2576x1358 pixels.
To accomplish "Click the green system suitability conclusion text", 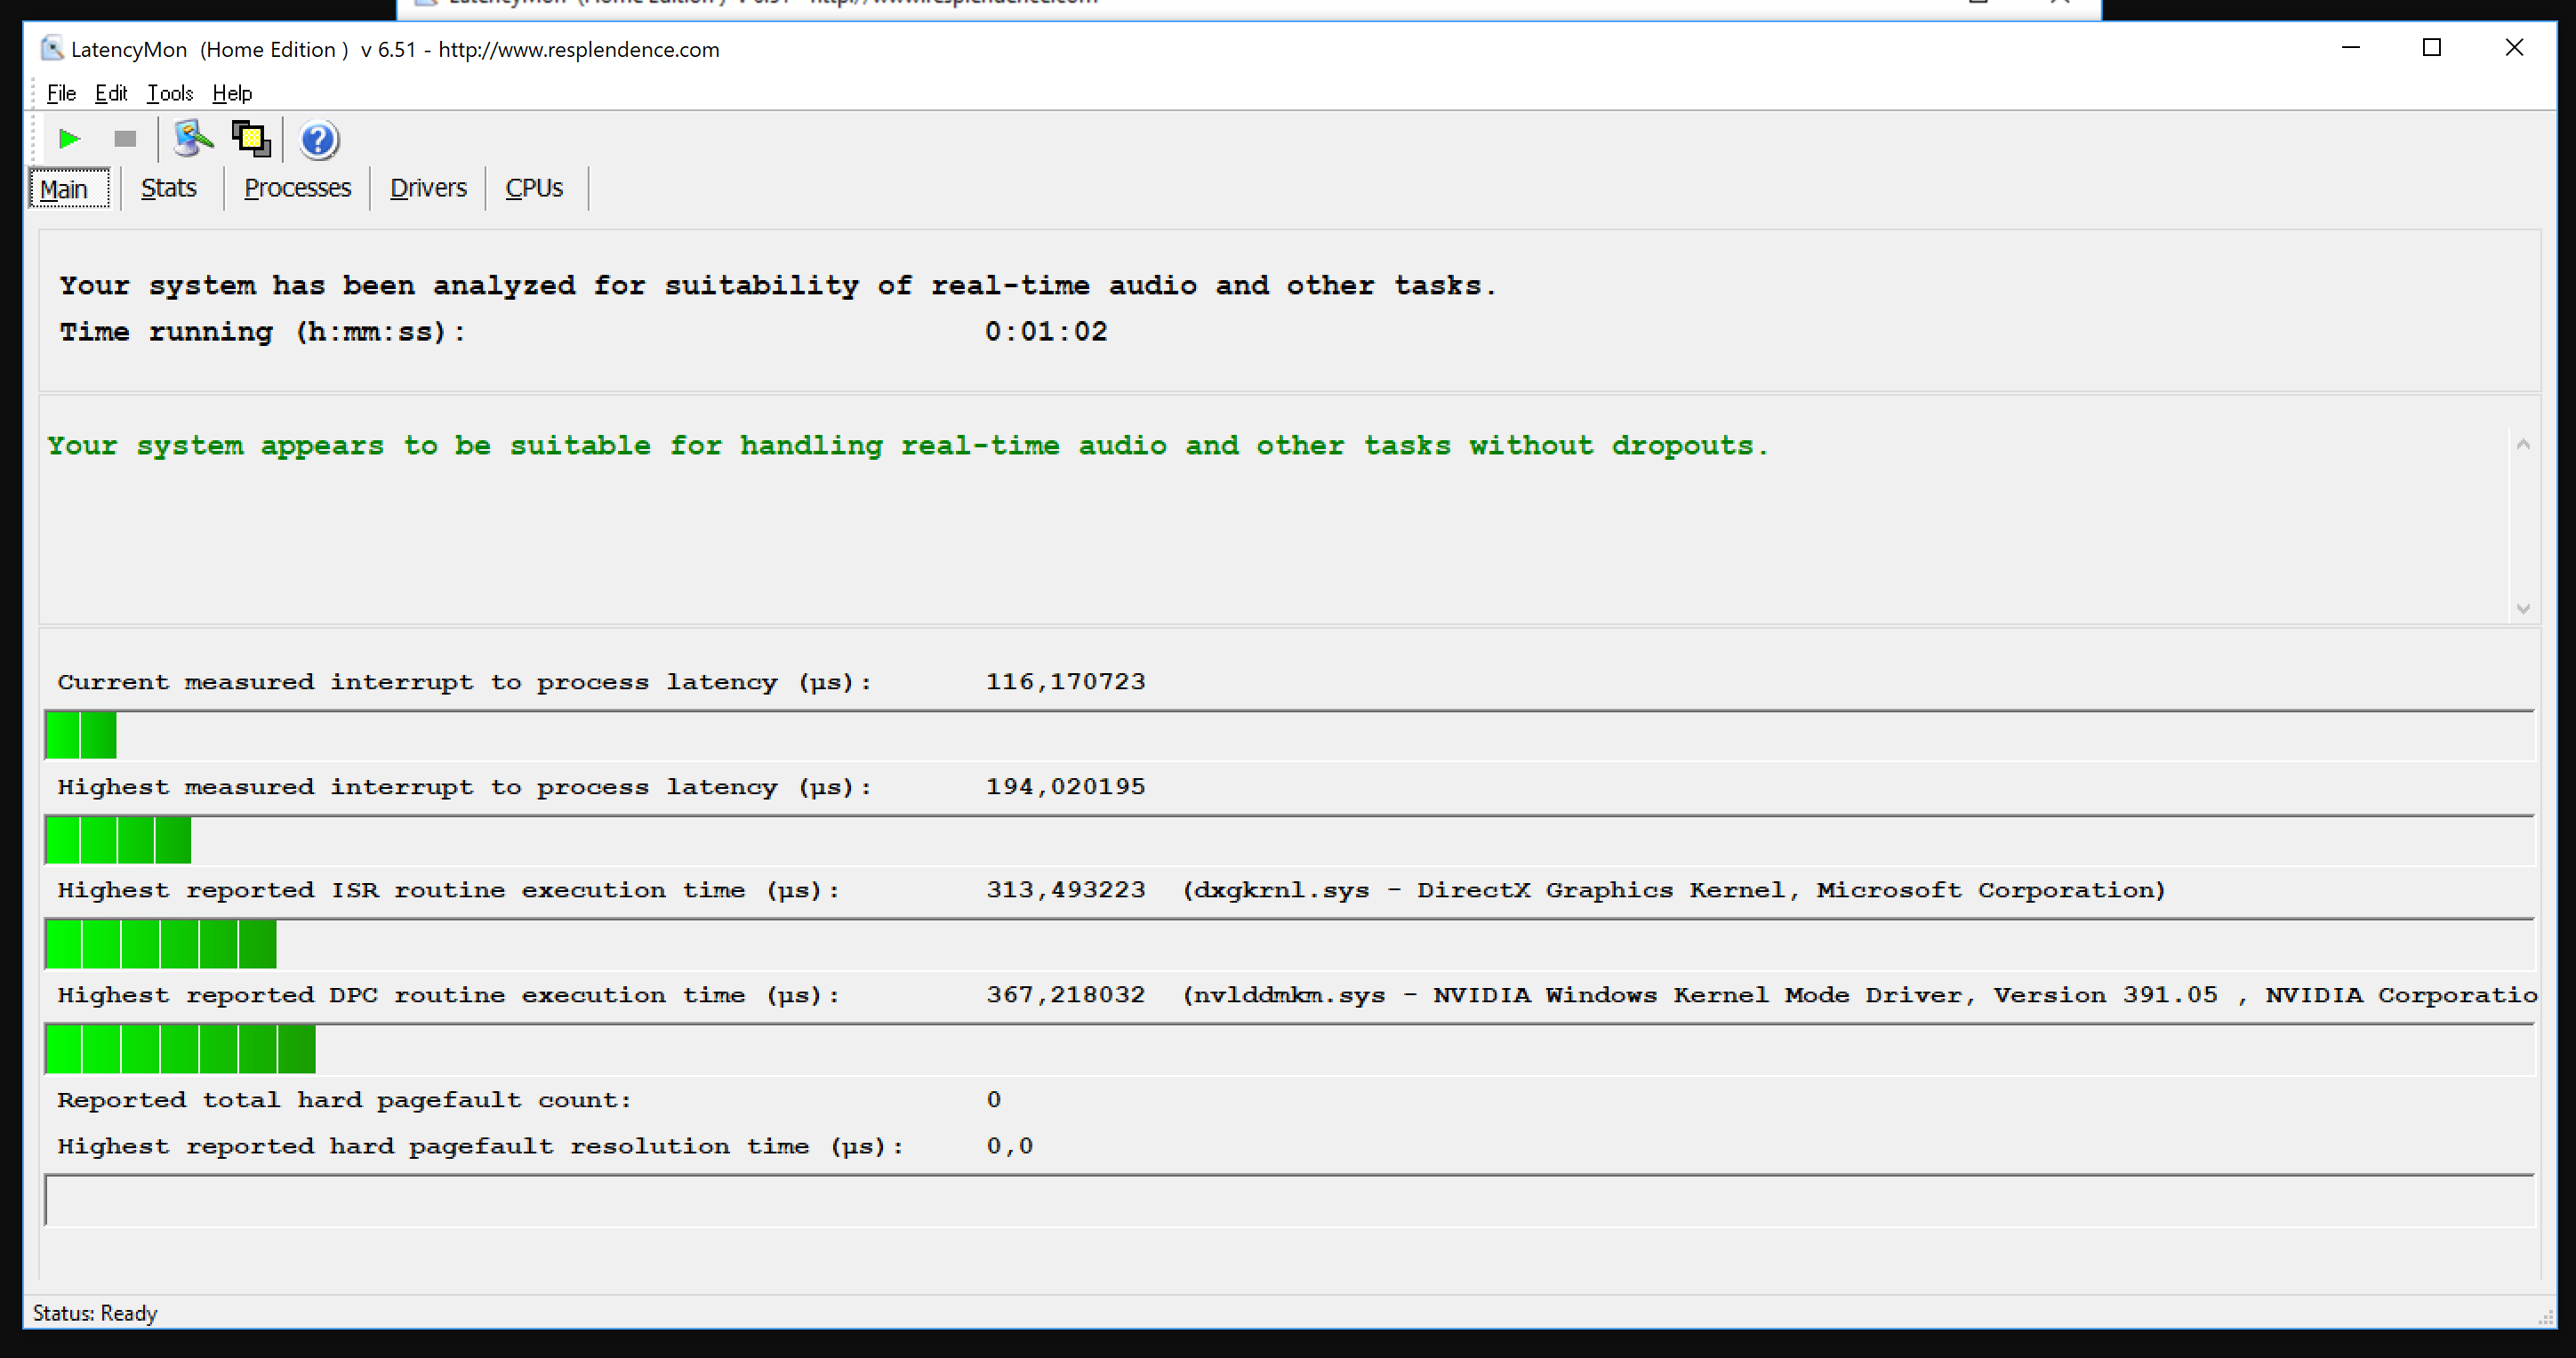I will (x=906, y=446).
